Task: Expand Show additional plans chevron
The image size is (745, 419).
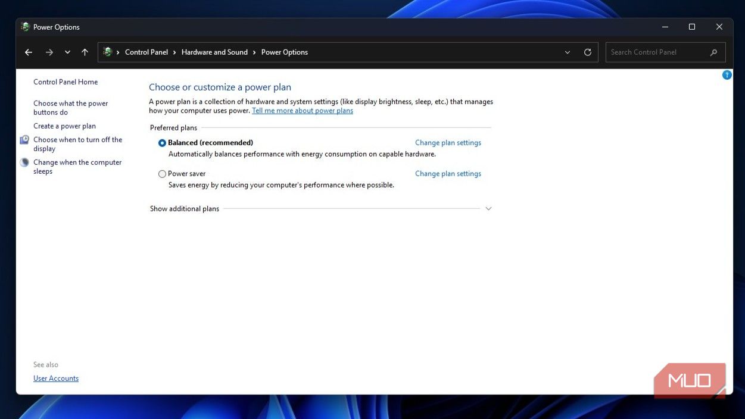Action: click(x=488, y=209)
